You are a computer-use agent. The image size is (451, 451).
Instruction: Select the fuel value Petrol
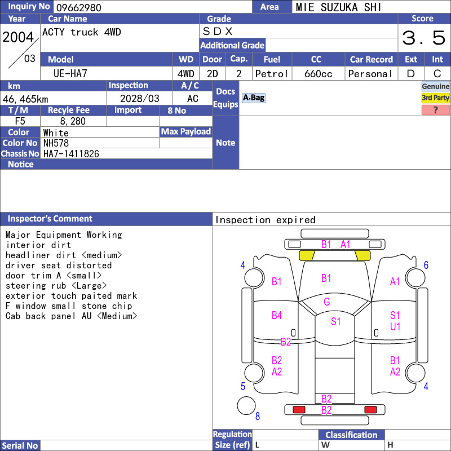coord(272,74)
